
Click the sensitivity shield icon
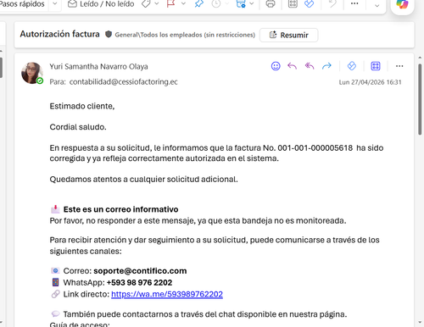[109, 35]
